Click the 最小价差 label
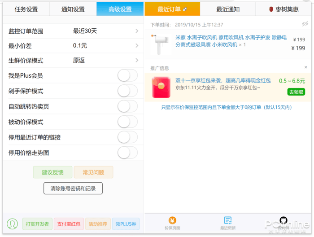Image resolution: width=314 pixels, height=237 pixels. click(20, 46)
